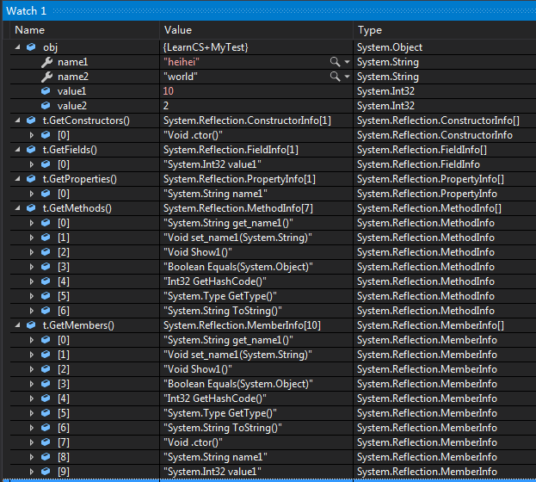Image resolution: width=536 pixels, height=482 pixels.
Task: Click cube icon of MemberInfo [8] name1 row
Action: click(x=46, y=457)
